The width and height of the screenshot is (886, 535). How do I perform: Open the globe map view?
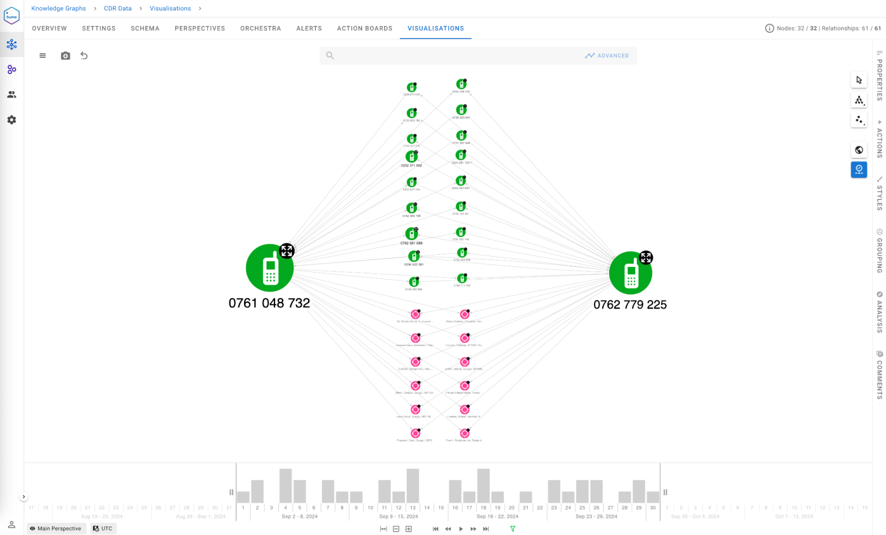(859, 149)
